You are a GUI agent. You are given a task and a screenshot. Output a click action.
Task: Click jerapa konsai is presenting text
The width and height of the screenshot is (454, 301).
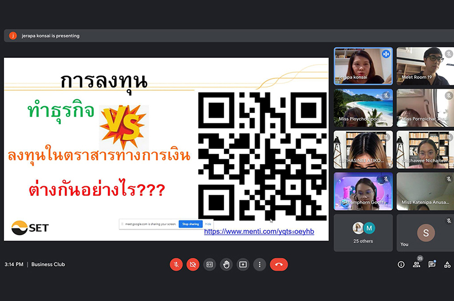(x=51, y=36)
